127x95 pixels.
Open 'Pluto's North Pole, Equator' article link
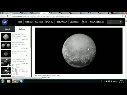pyautogui.click(x=19, y=45)
